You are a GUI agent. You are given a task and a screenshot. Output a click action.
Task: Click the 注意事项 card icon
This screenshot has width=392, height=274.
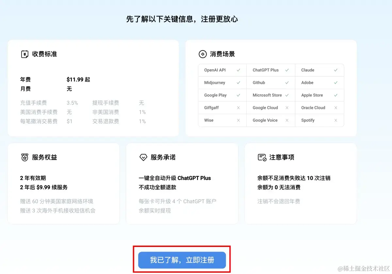262,158
